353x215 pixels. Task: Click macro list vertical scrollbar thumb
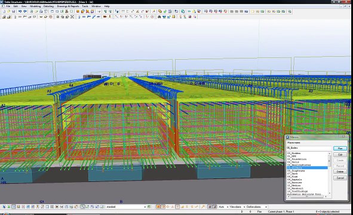[330, 161]
